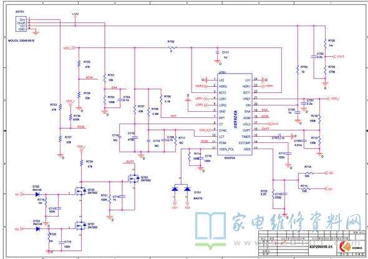Select the R705 resistor near UVLS
This screenshot has width=368, height=259.
pyautogui.click(x=325, y=43)
